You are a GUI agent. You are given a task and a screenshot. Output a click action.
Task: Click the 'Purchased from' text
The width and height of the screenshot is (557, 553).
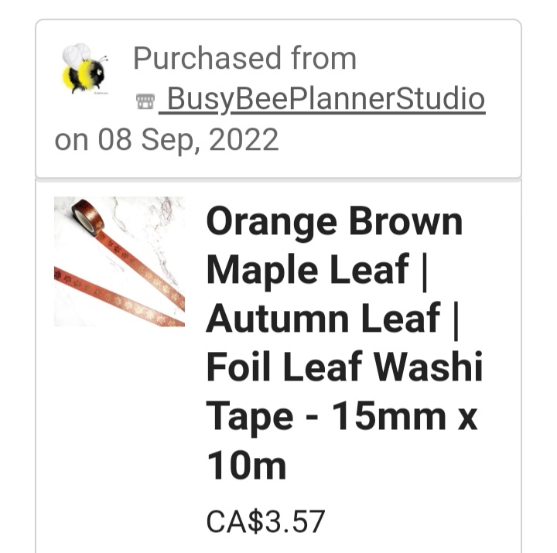click(x=244, y=58)
